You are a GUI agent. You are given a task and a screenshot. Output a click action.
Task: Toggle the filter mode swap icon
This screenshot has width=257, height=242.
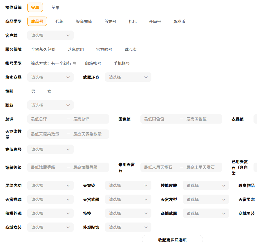[75, 63]
